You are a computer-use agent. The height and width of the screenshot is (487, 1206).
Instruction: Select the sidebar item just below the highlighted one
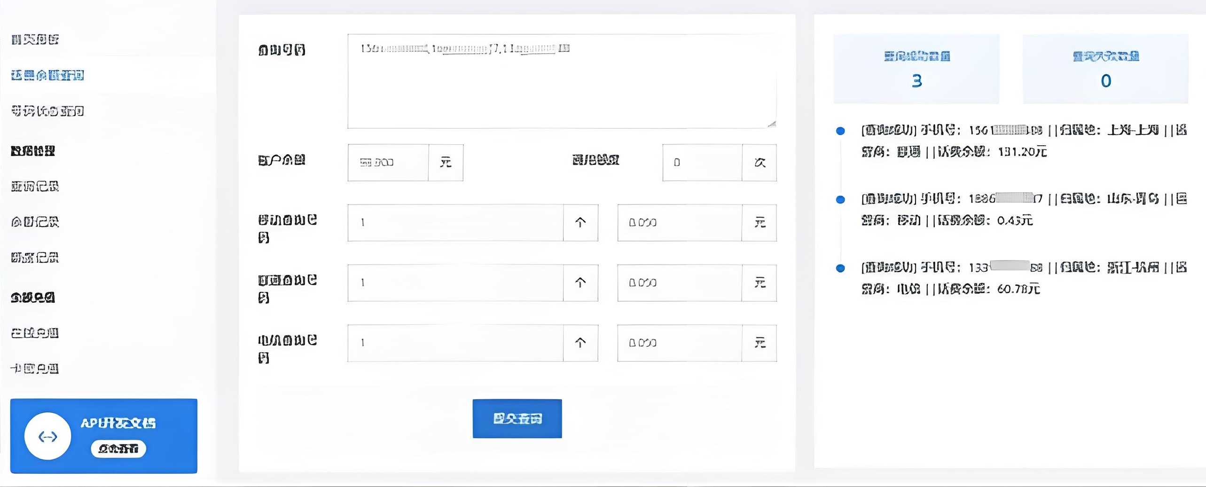[x=47, y=111]
